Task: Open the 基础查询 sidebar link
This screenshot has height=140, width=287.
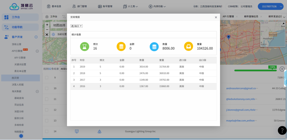Action: click(19, 98)
